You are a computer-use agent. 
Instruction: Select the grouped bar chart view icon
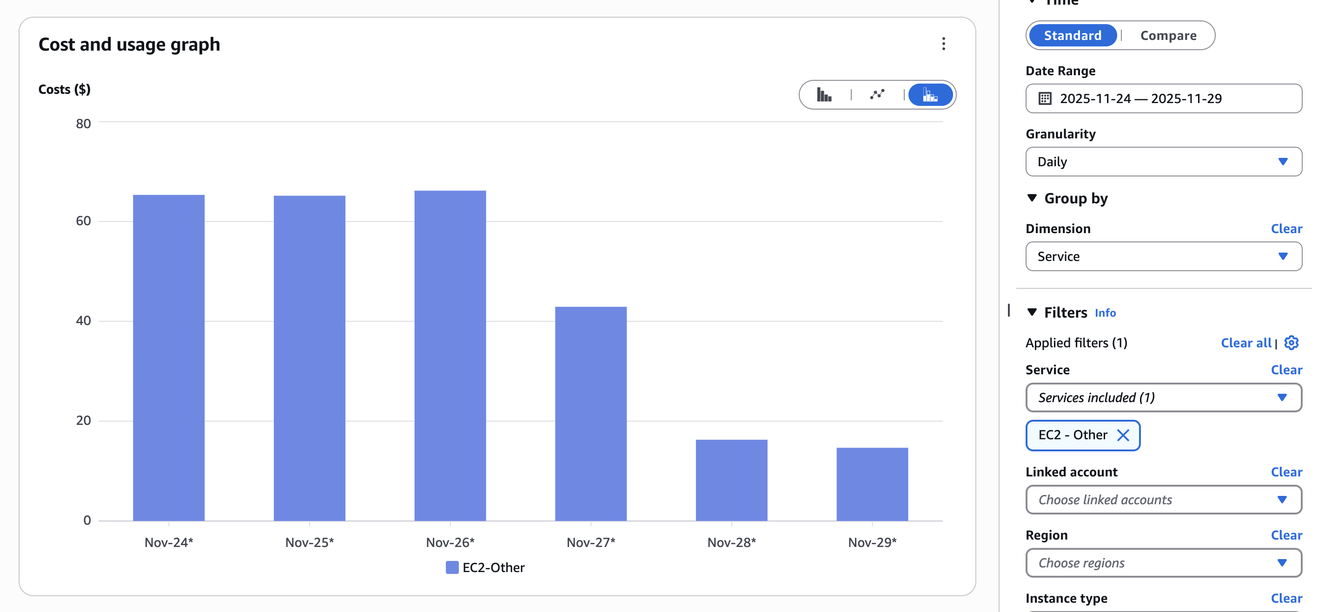coord(825,95)
